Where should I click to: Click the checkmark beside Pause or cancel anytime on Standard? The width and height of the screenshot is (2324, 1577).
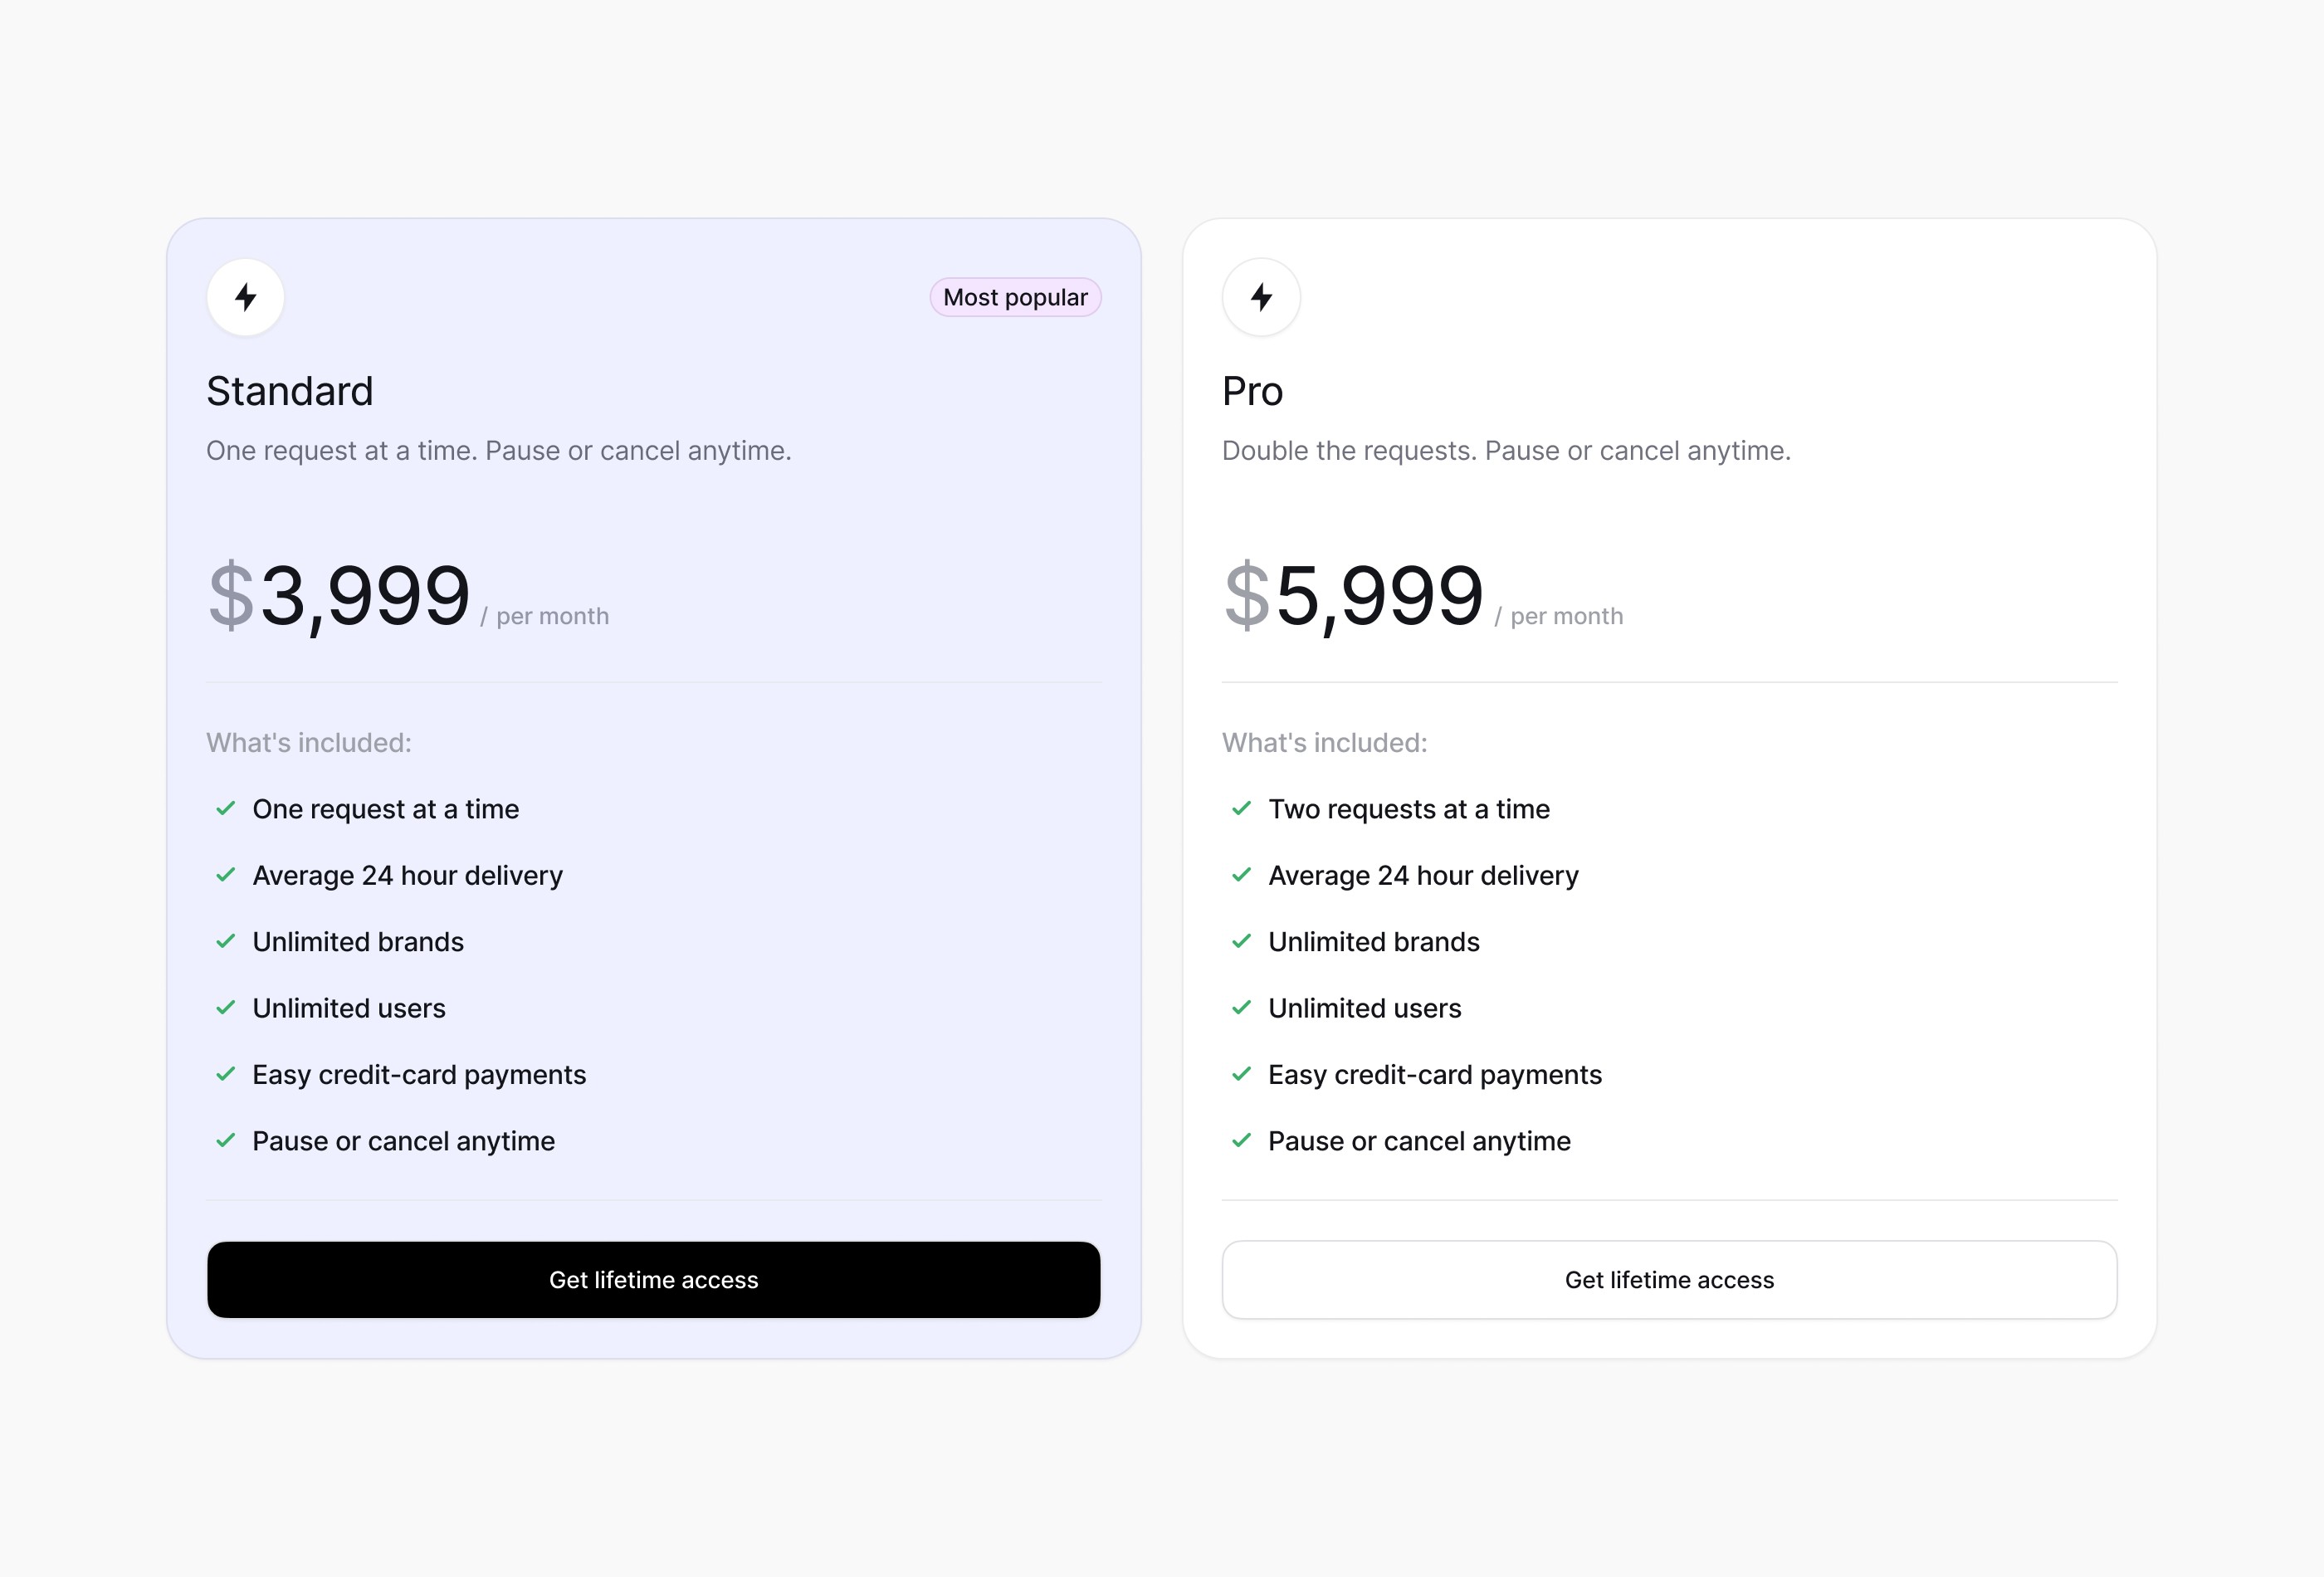(x=224, y=1140)
